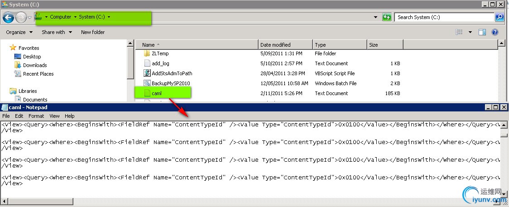Open the Share with menu
The width and height of the screenshot is (509, 207).
pos(57,32)
